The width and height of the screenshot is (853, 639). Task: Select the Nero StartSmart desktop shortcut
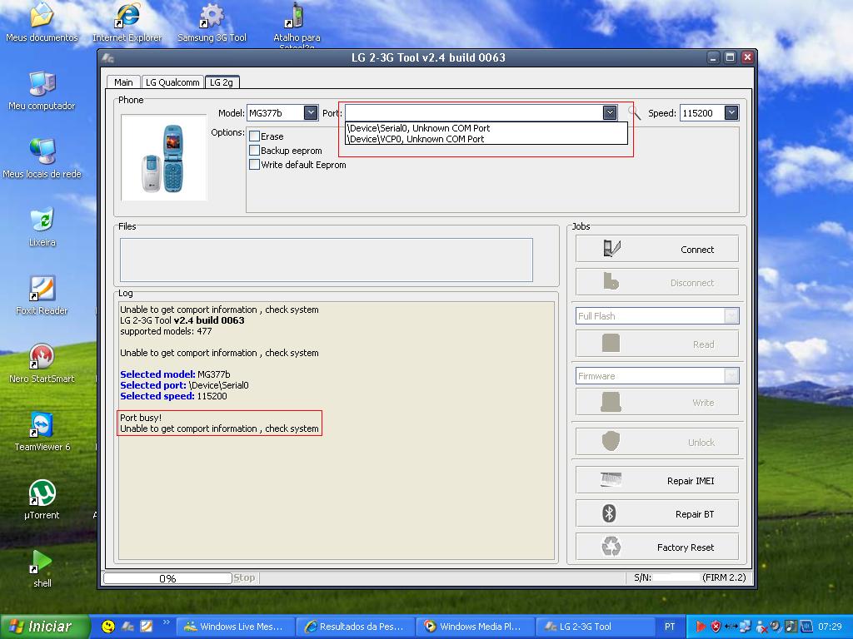point(42,364)
